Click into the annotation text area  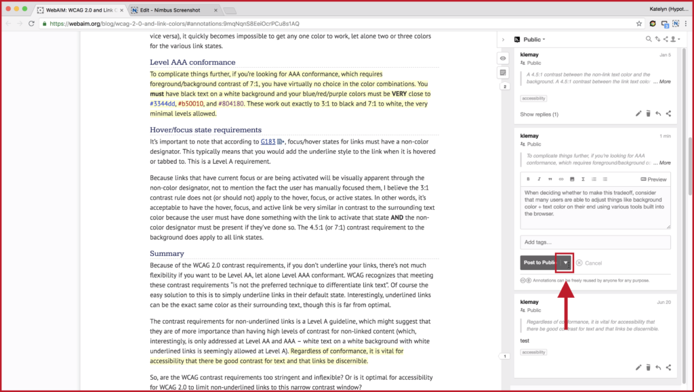(595, 208)
